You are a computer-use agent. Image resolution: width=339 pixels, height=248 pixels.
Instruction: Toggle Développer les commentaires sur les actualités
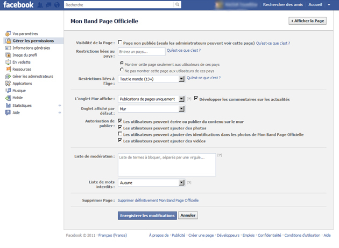coord(196,98)
